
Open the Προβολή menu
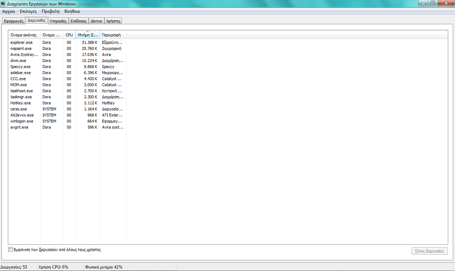(x=50, y=11)
